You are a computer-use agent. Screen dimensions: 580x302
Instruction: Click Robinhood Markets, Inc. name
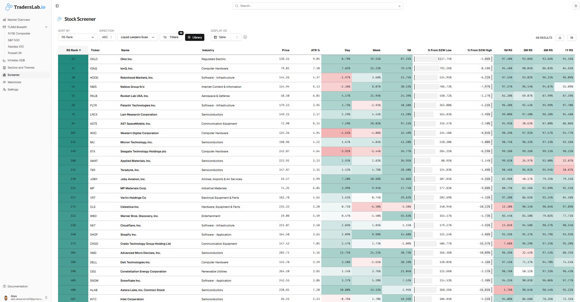tap(137, 78)
